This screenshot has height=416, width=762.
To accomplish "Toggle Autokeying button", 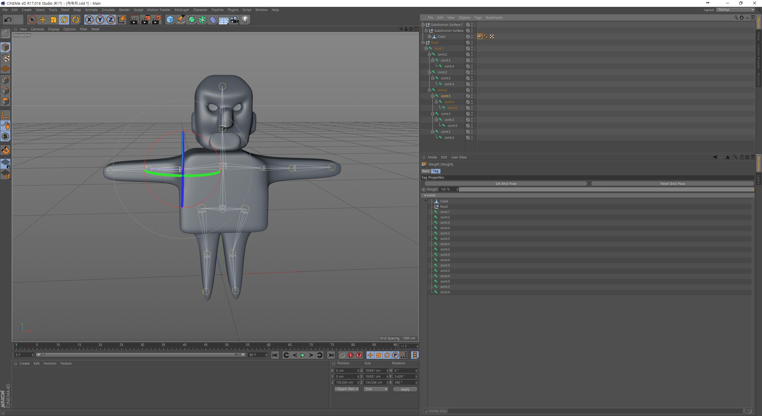I will [x=351, y=355].
